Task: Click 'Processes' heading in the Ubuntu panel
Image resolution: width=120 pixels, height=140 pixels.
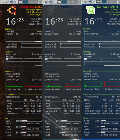Action: coord(9,94)
